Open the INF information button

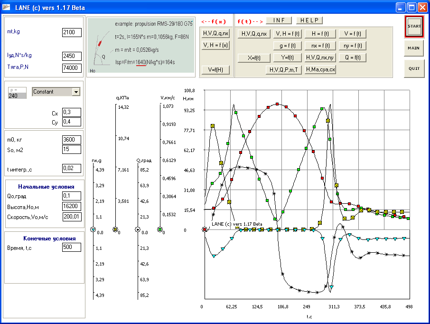click(x=279, y=20)
